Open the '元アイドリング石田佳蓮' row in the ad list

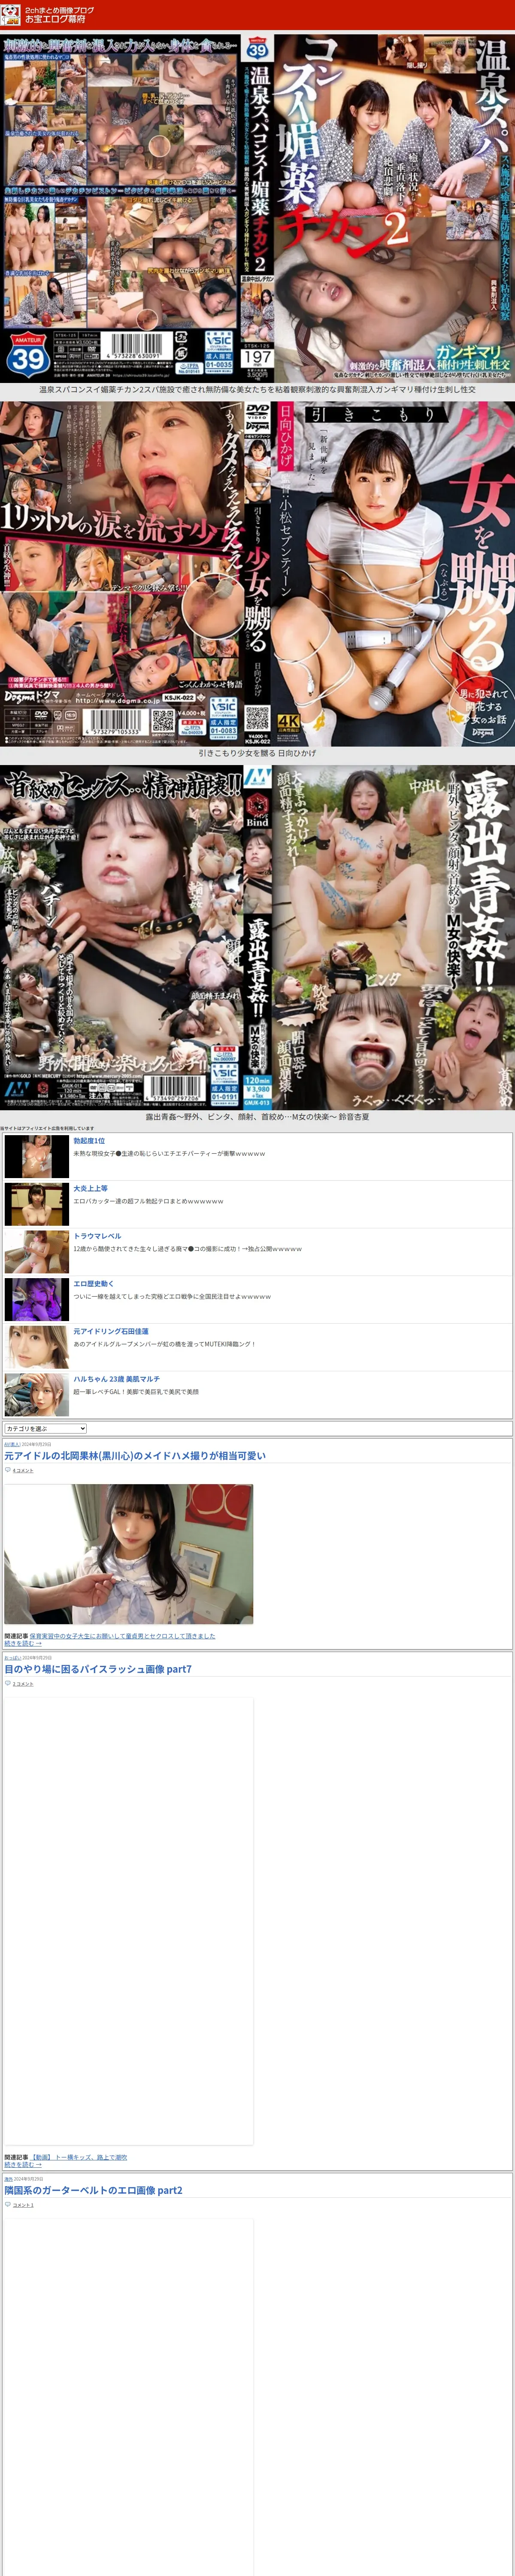pyautogui.click(x=258, y=1346)
